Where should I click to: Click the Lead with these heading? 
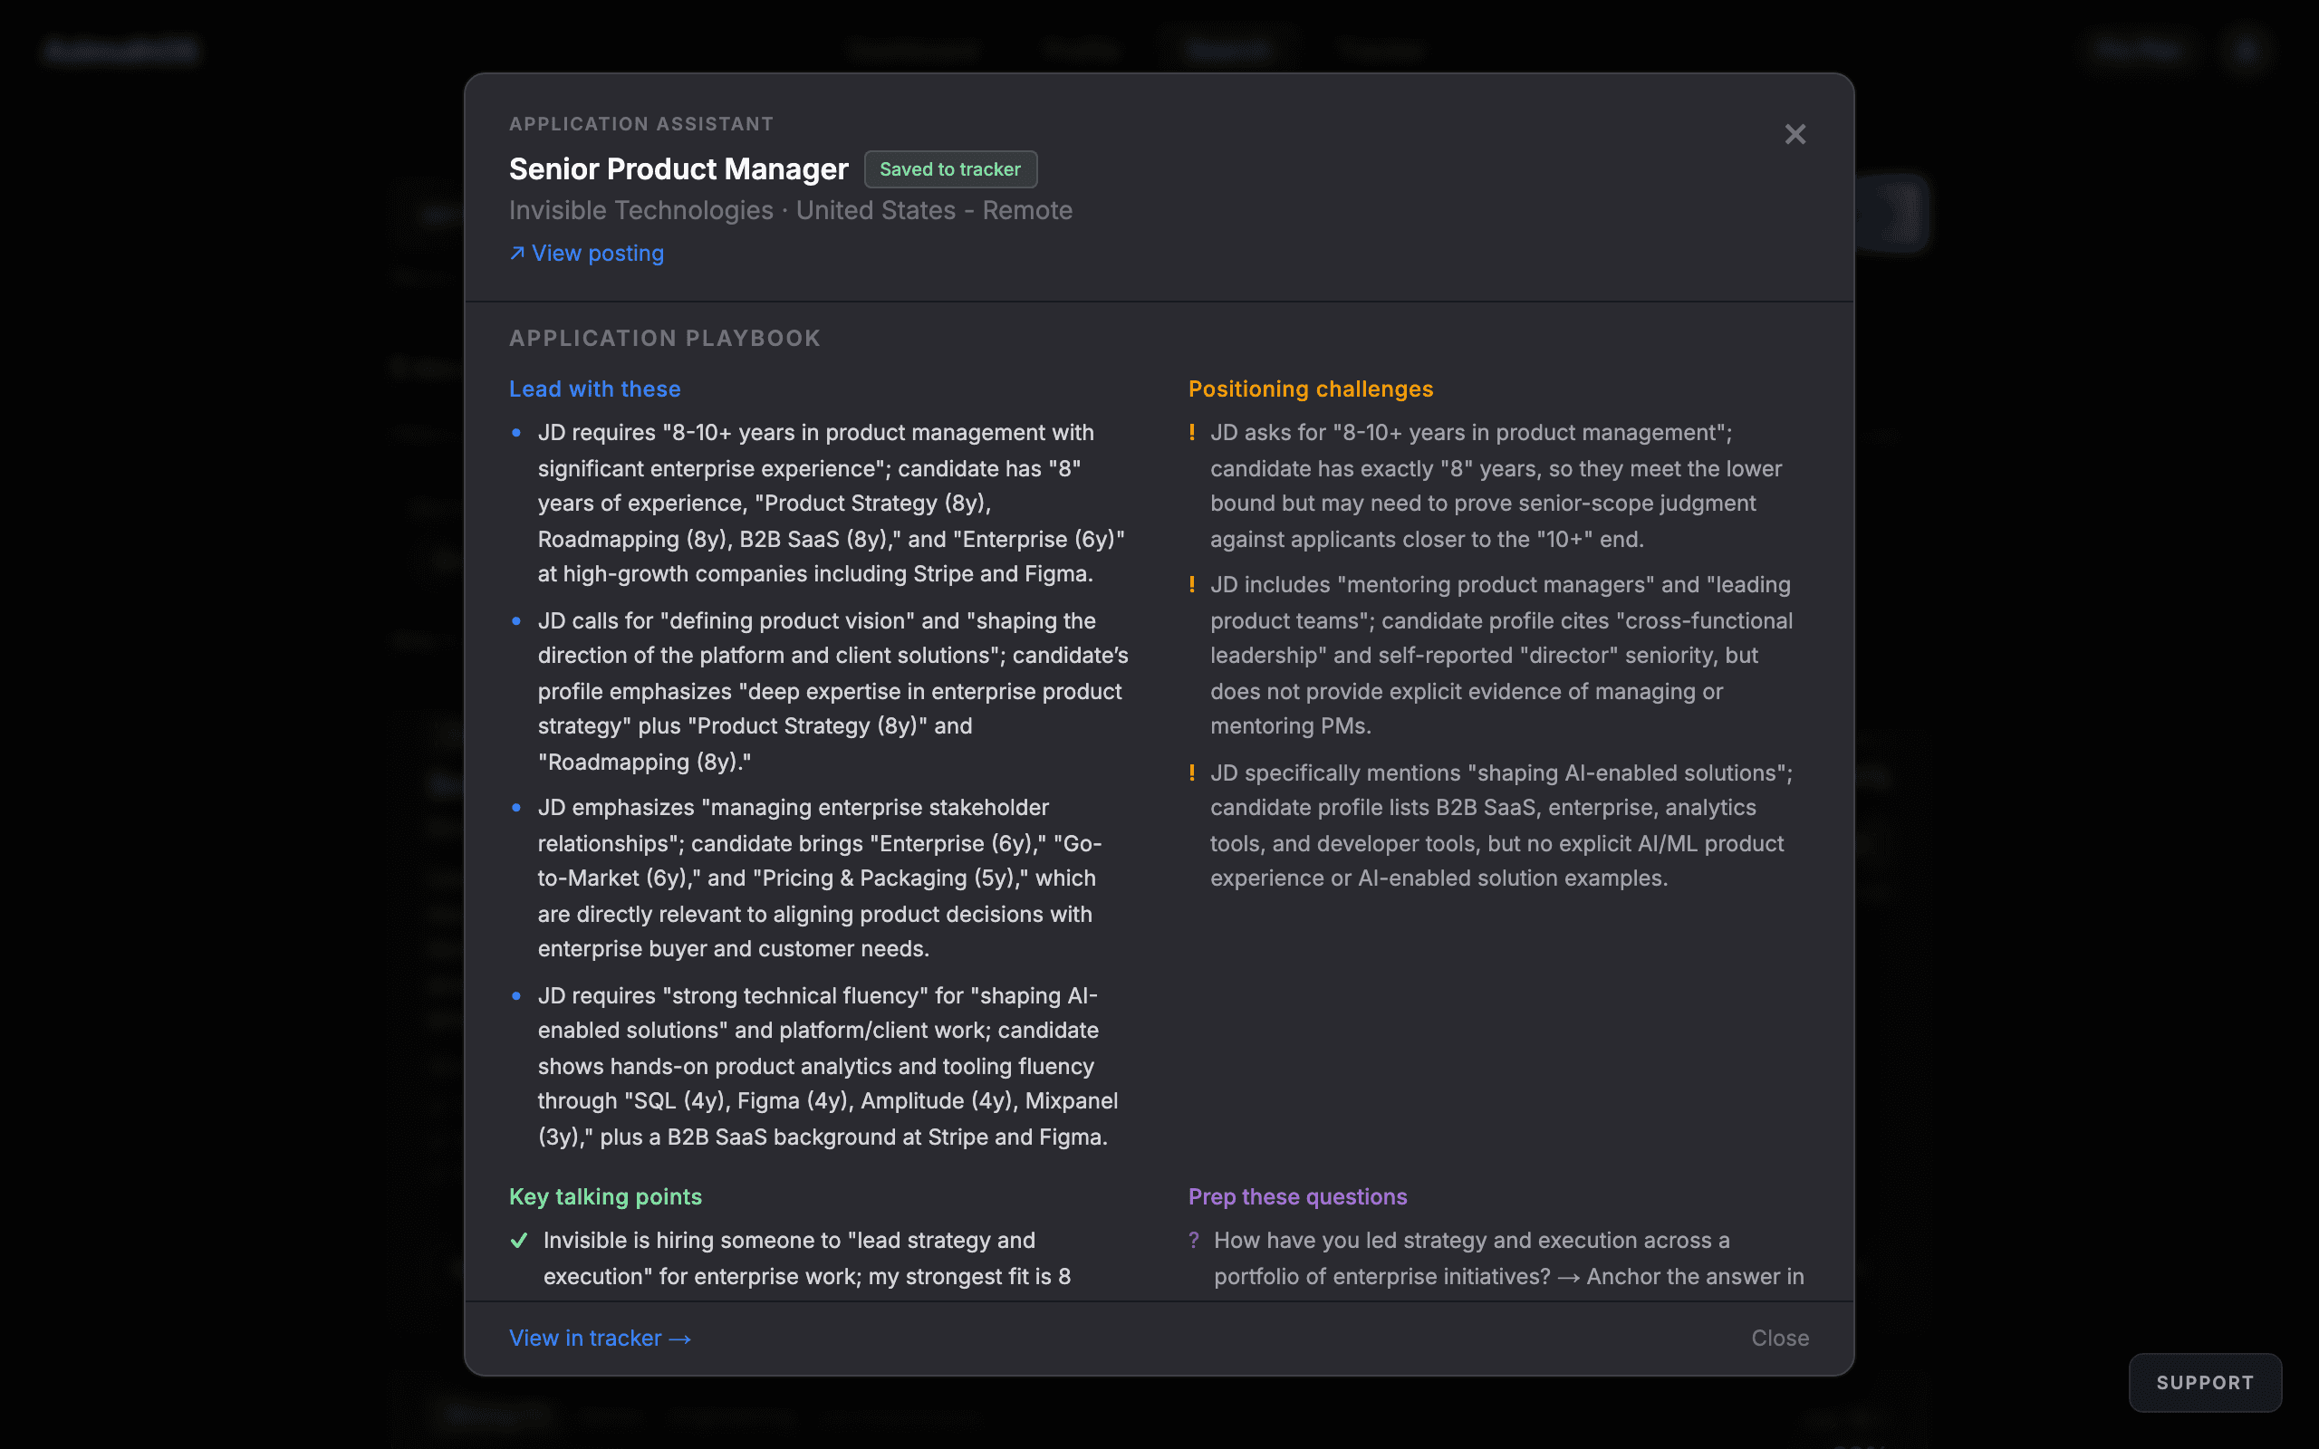coord(594,389)
